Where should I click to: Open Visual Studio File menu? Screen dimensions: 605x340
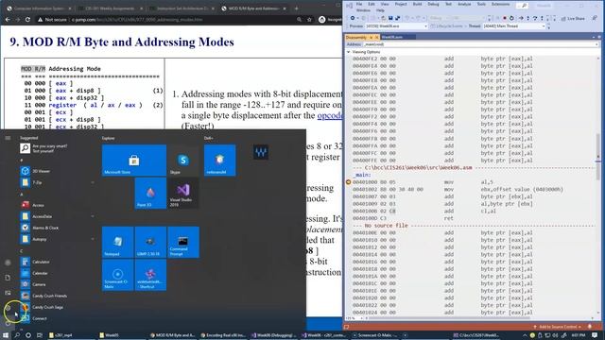[x=359, y=4]
